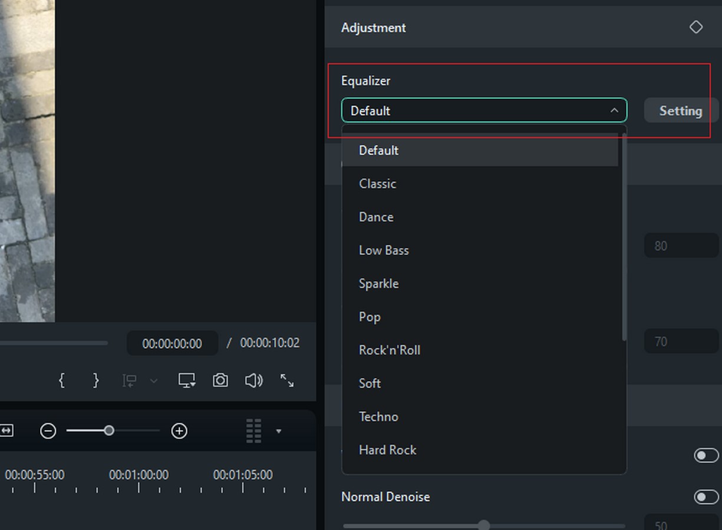This screenshot has width=722, height=530.
Task: Take a snapshot with the camera icon
Action: click(x=220, y=380)
